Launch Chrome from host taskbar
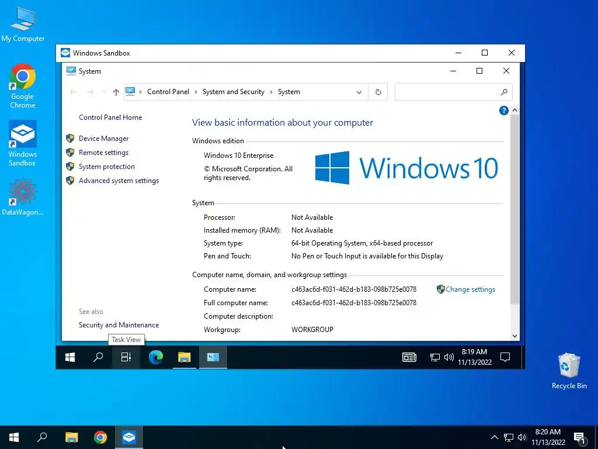Image resolution: width=598 pixels, height=449 pixels. click(100, 437)
